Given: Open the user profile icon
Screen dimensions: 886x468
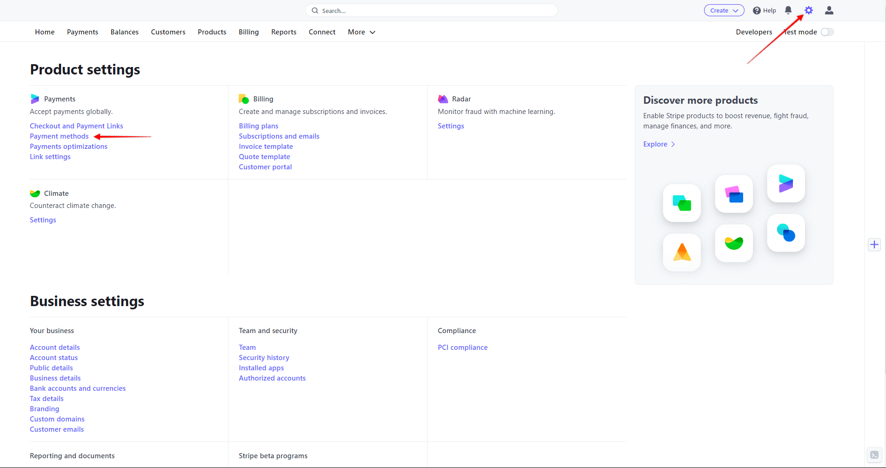Looking at the screenshot, I should 829,10.
